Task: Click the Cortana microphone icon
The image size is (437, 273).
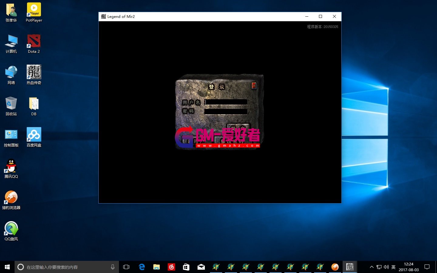Action: [113, 267]
